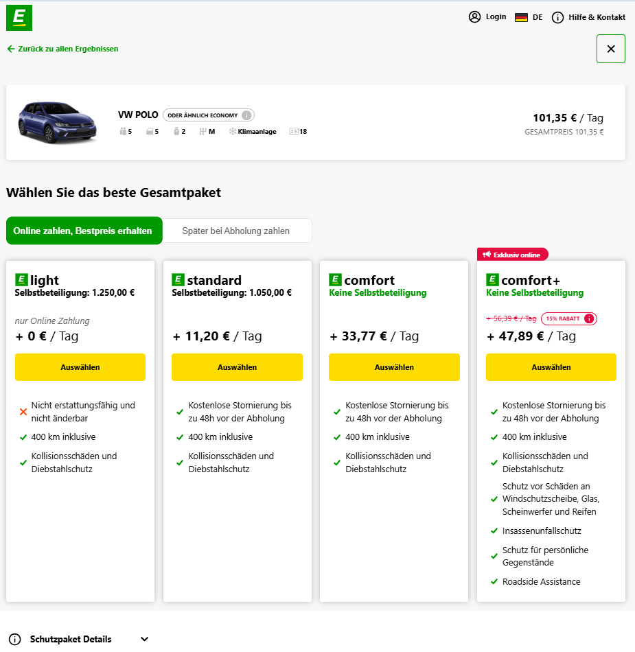The height and width of the screenshot is (652, 635).
Task: Click the Hilfe & Kontakt info icon
Action: (x=557, y=17)
